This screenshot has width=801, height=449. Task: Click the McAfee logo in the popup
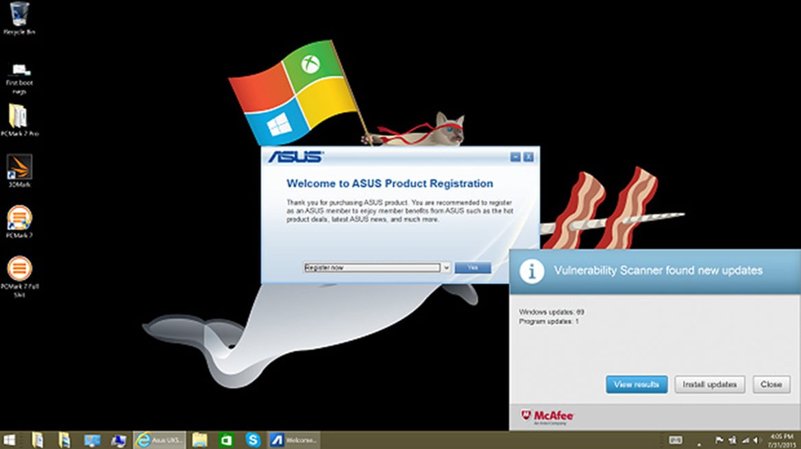click(547, 417)
